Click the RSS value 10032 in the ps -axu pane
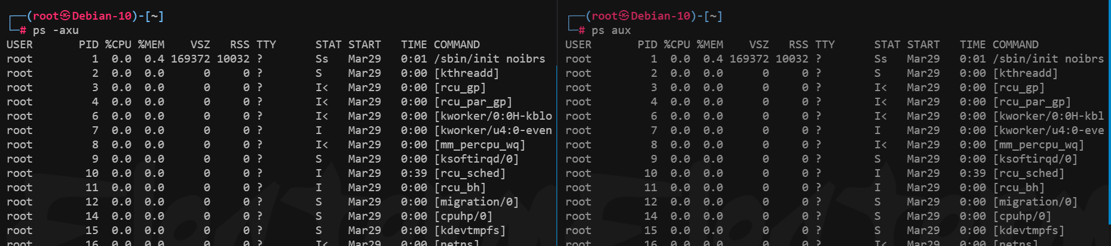Image resolution: width=1111 pixels, height=246 pixels. click(233, 59)
